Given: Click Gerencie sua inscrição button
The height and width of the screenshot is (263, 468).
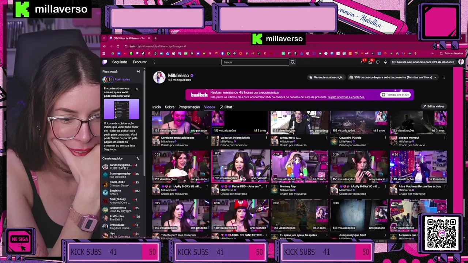Looking at the screenshot, I should pos(326,77).
